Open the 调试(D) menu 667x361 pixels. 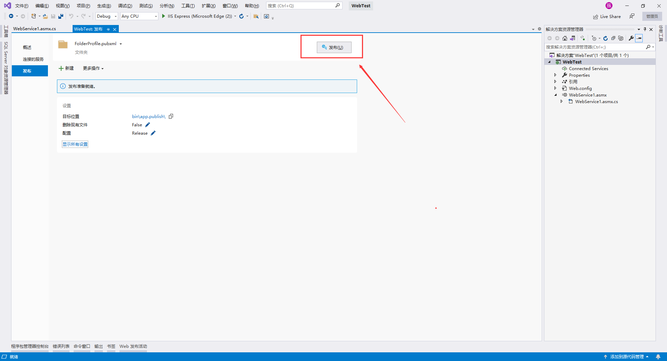[x=125, y=6]
